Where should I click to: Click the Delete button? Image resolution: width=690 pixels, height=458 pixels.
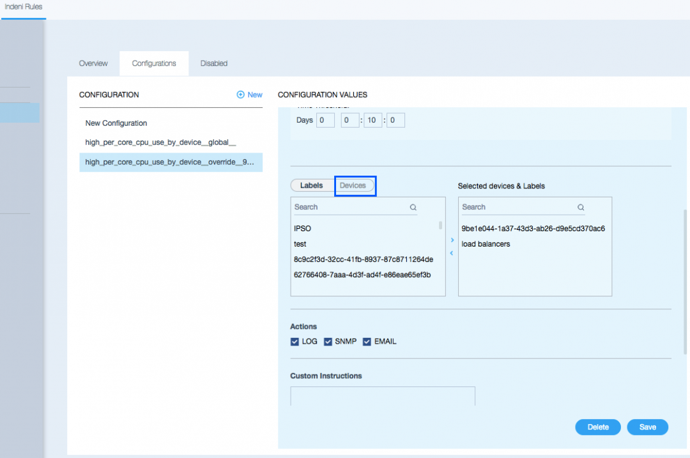pos(598,427)
